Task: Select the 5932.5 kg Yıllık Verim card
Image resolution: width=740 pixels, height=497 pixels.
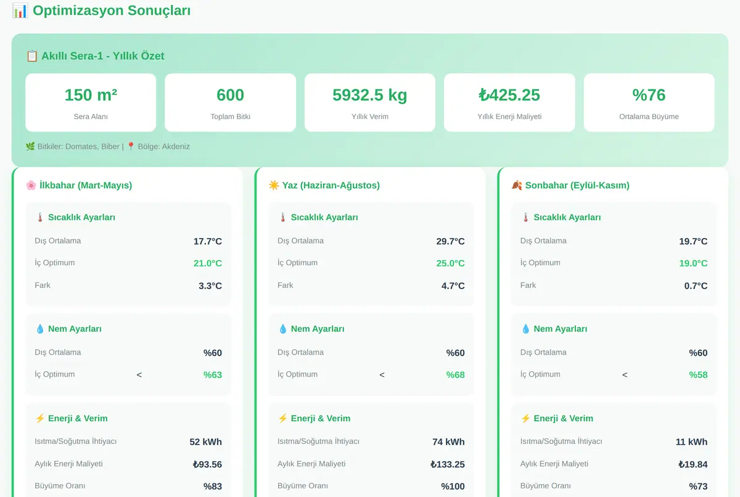Action: [x=370, y=102]
